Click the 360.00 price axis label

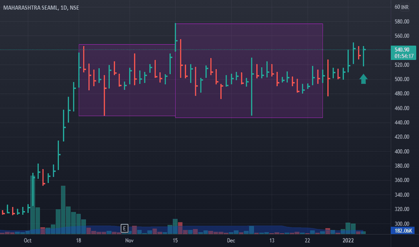(x=402, y=180)
